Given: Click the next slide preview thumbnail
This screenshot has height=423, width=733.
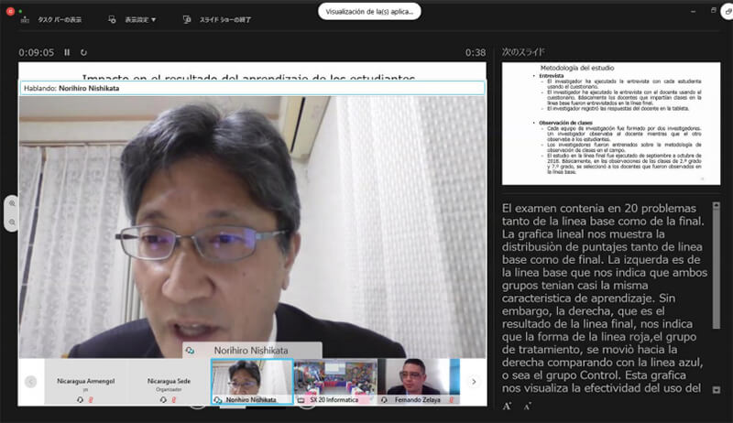Looking at the screenshot, I should (611, 124).
